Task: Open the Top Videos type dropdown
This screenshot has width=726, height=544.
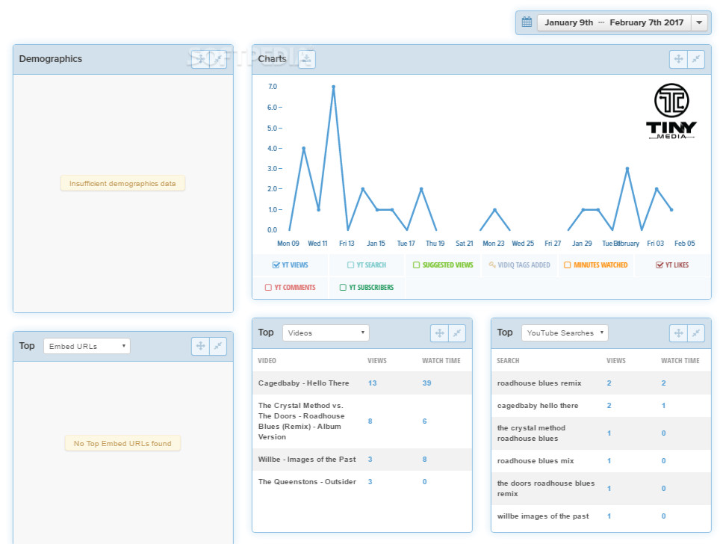Action: click(x=326, y=333)
